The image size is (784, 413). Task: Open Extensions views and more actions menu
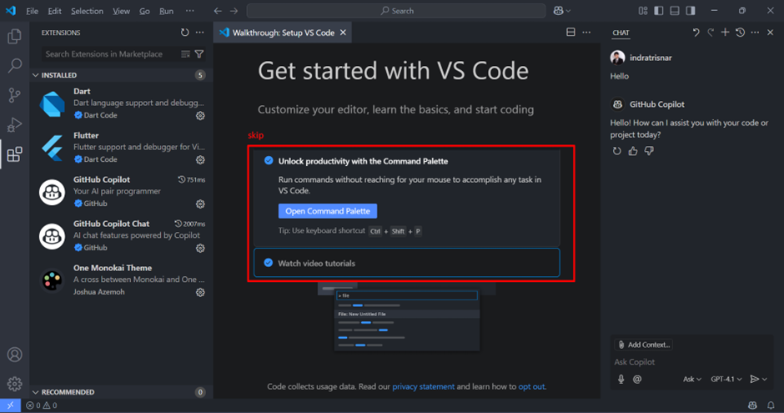[x=200, y=33]
